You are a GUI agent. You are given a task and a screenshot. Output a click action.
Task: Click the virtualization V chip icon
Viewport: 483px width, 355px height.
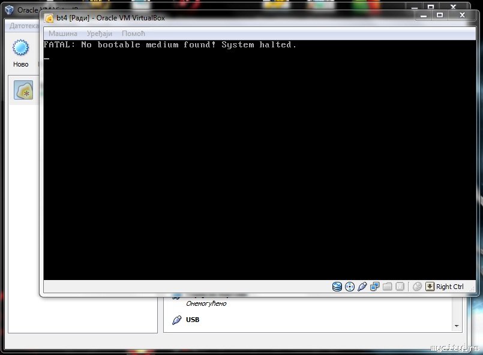click(400, 287)
